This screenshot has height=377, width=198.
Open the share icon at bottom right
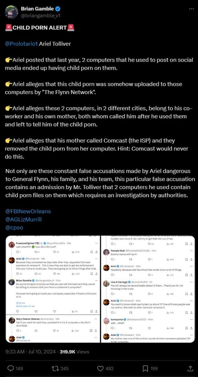point(190,368)
